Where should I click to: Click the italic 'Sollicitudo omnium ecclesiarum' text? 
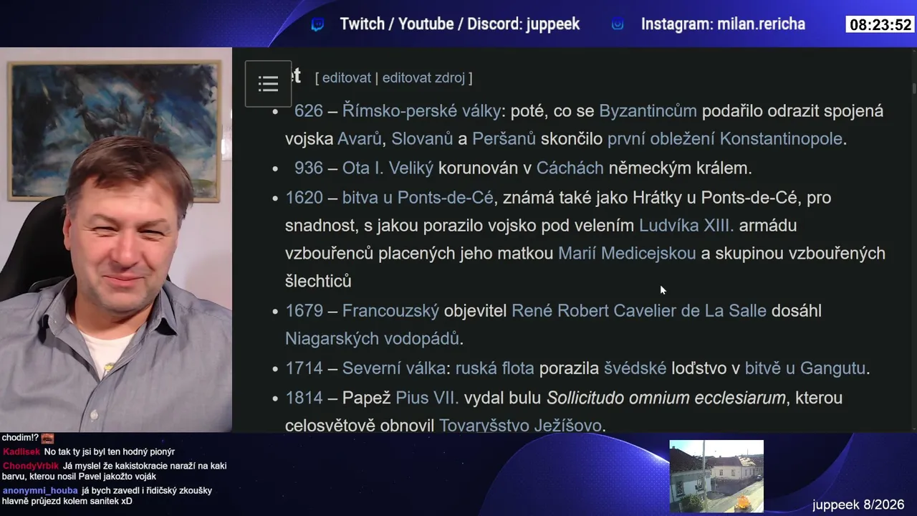point(666,398)
